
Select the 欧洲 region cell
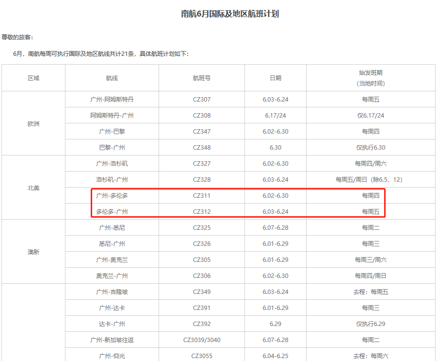pos(33,124)
